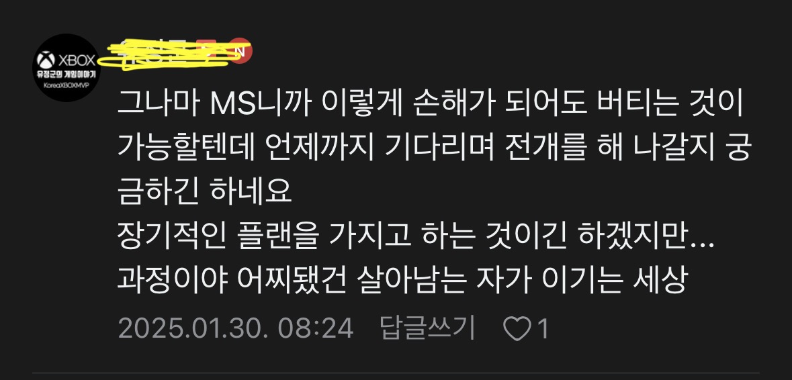
Task: Click the 답글쓰기 reply link
Action: [x=428, y=329]
